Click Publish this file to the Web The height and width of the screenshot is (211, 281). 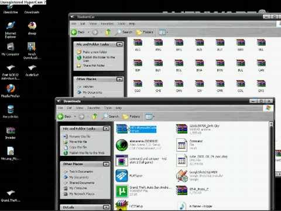pos(87,153)
